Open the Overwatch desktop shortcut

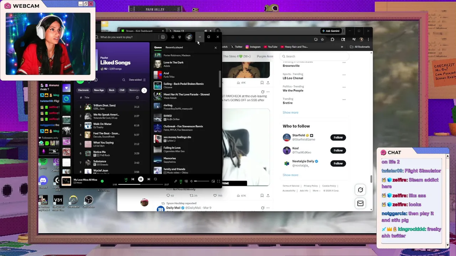[73, 202]
